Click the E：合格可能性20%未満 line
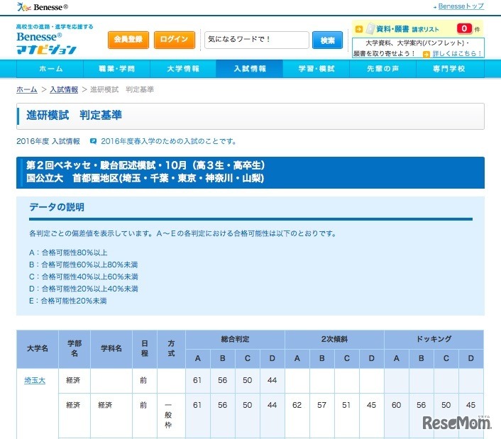This screenshot has height=439, width=501. tap(67, 301)
